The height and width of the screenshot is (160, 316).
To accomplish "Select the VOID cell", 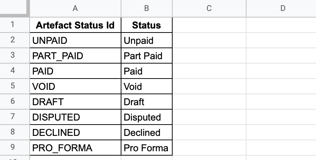I will point(75,86).
